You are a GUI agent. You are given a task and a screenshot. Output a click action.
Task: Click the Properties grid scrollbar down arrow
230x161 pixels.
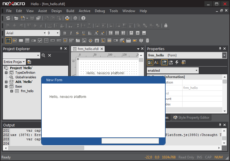pos(225,111)
